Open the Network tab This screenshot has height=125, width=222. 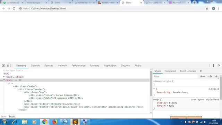(62, 66)
